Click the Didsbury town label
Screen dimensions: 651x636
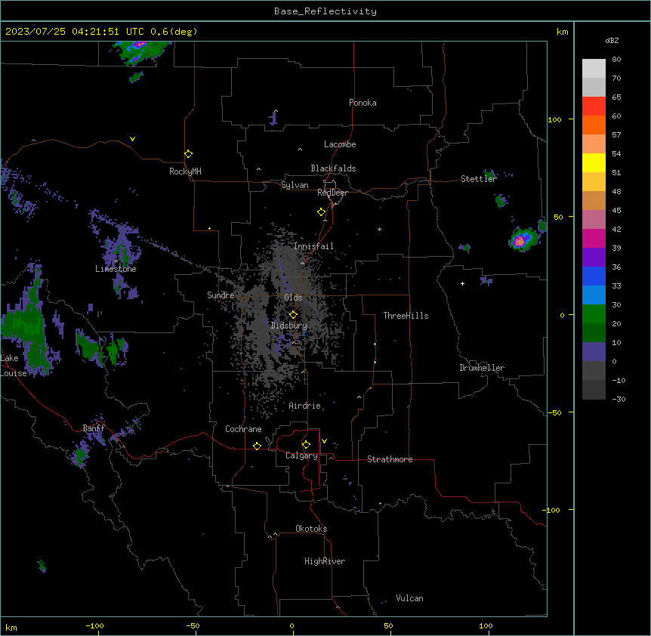point(289,326)
